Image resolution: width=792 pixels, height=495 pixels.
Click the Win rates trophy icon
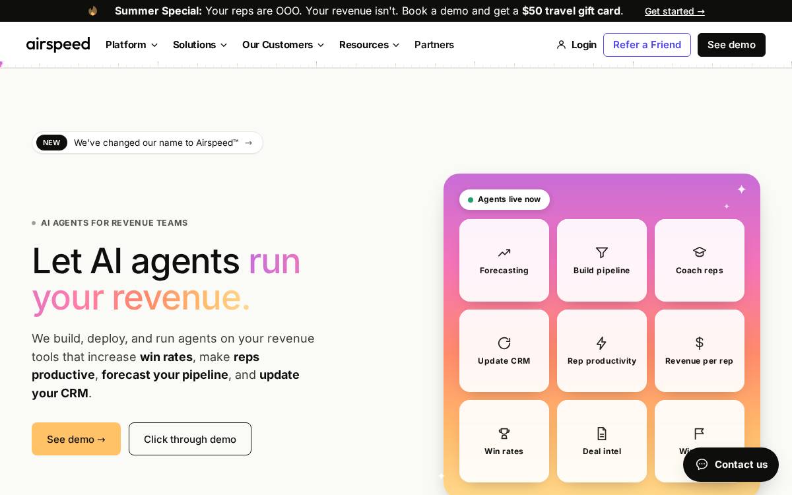point(504,434)
